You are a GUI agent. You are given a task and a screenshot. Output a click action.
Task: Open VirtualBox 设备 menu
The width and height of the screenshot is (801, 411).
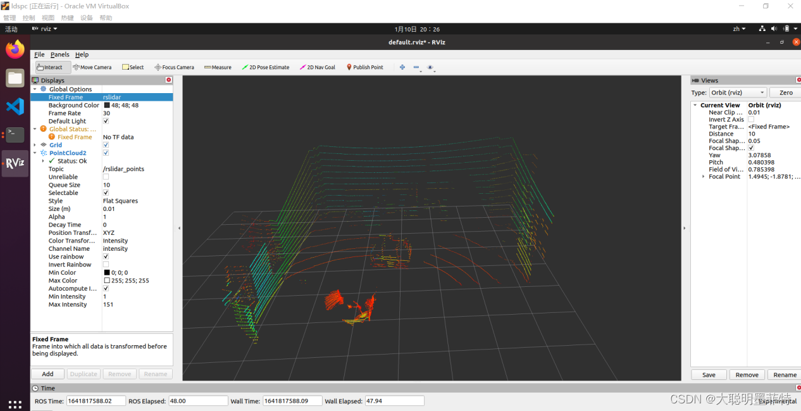pyautogui.click(x=87, y=18)
